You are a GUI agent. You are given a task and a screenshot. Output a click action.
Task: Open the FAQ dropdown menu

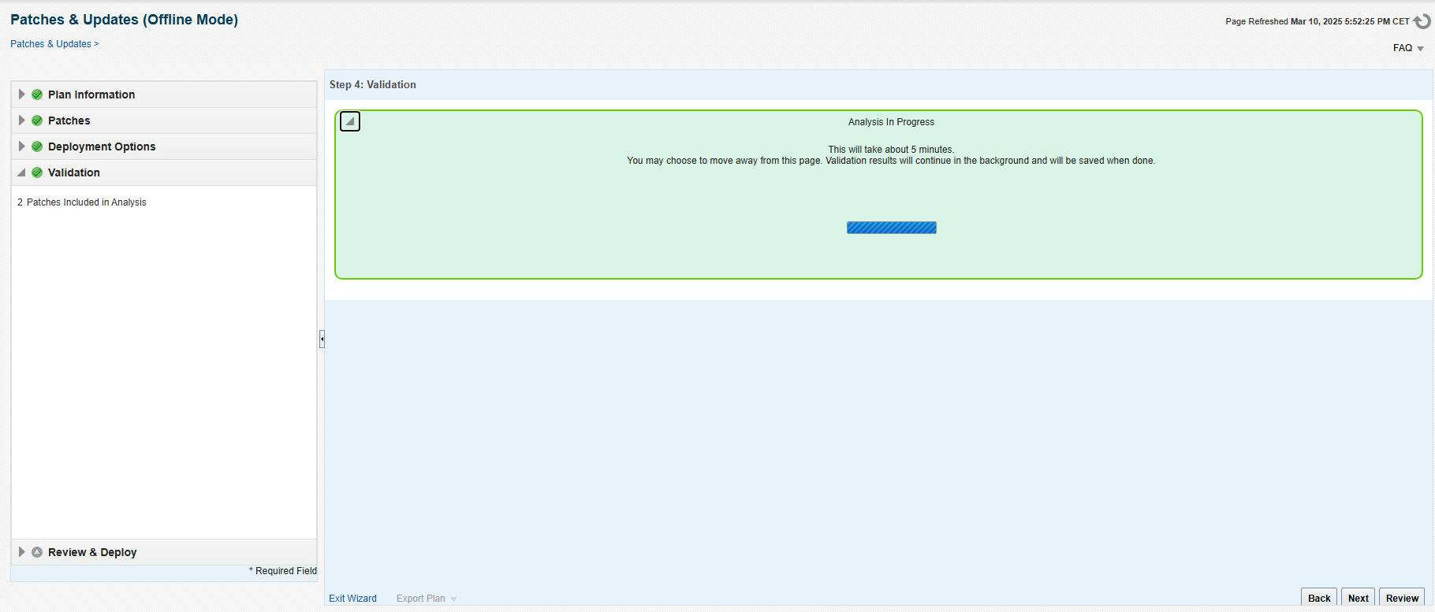pos(1408,48)
